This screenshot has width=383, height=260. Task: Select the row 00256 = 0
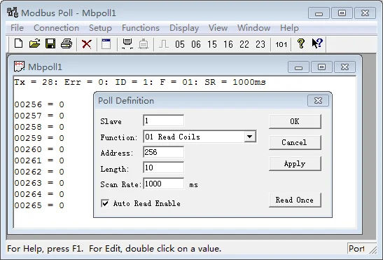(39, 104)
